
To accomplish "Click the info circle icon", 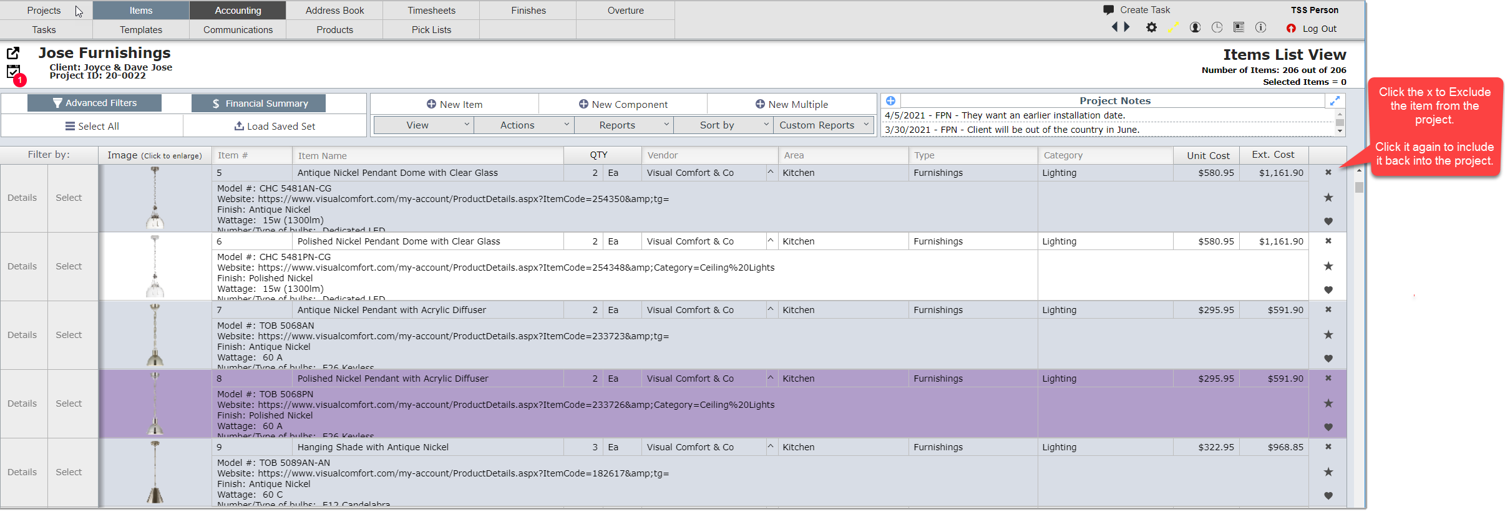I will (1260, 27).
